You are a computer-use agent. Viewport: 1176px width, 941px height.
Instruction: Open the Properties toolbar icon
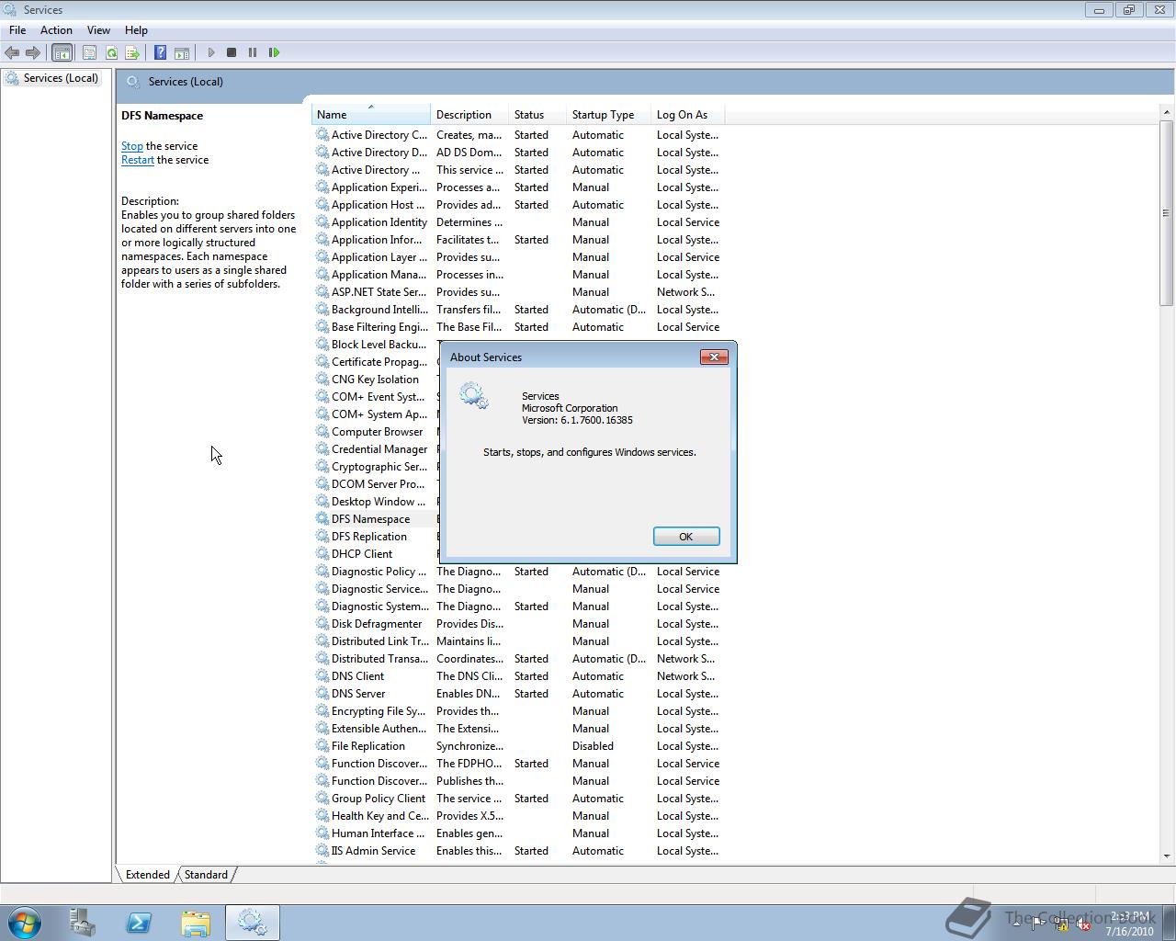click(x=89, y=52)
